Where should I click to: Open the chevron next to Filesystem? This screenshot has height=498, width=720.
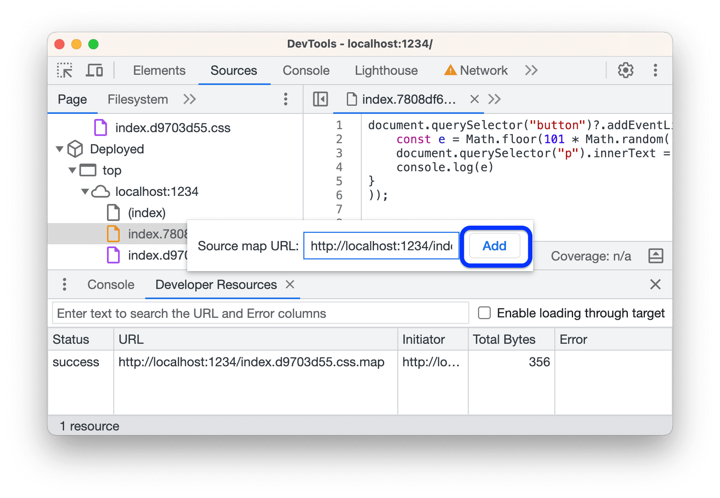[x=189, y=99]
